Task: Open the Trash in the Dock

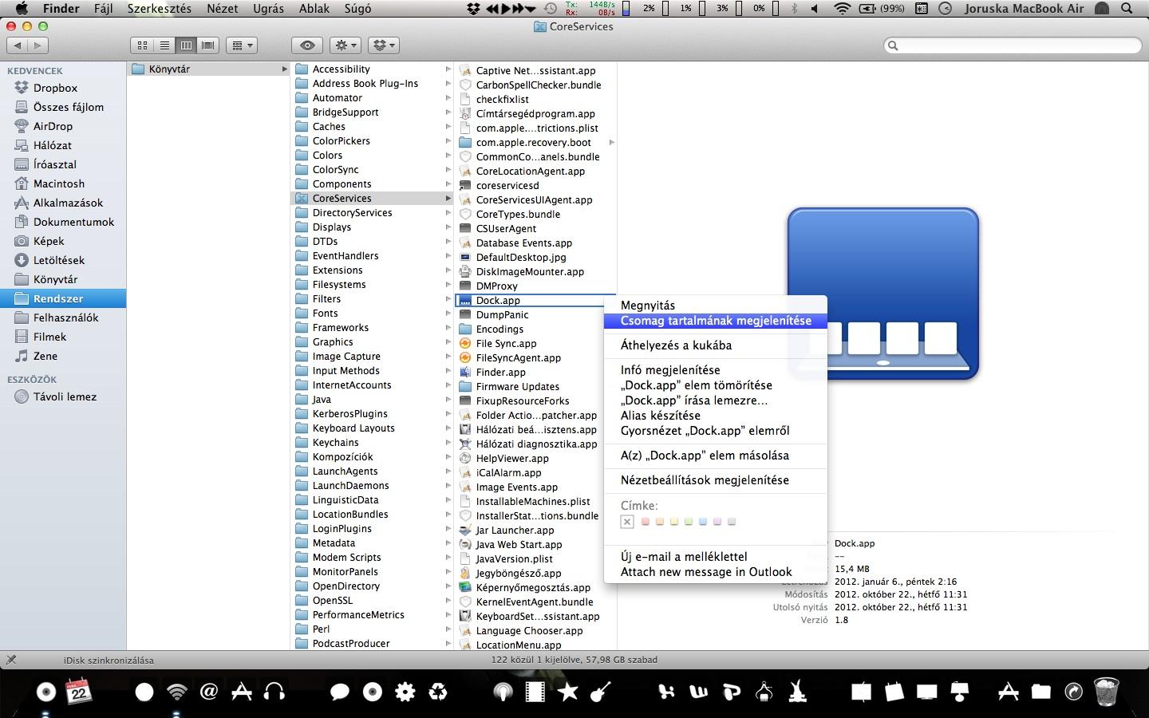Action: (x=1107, y=691)
